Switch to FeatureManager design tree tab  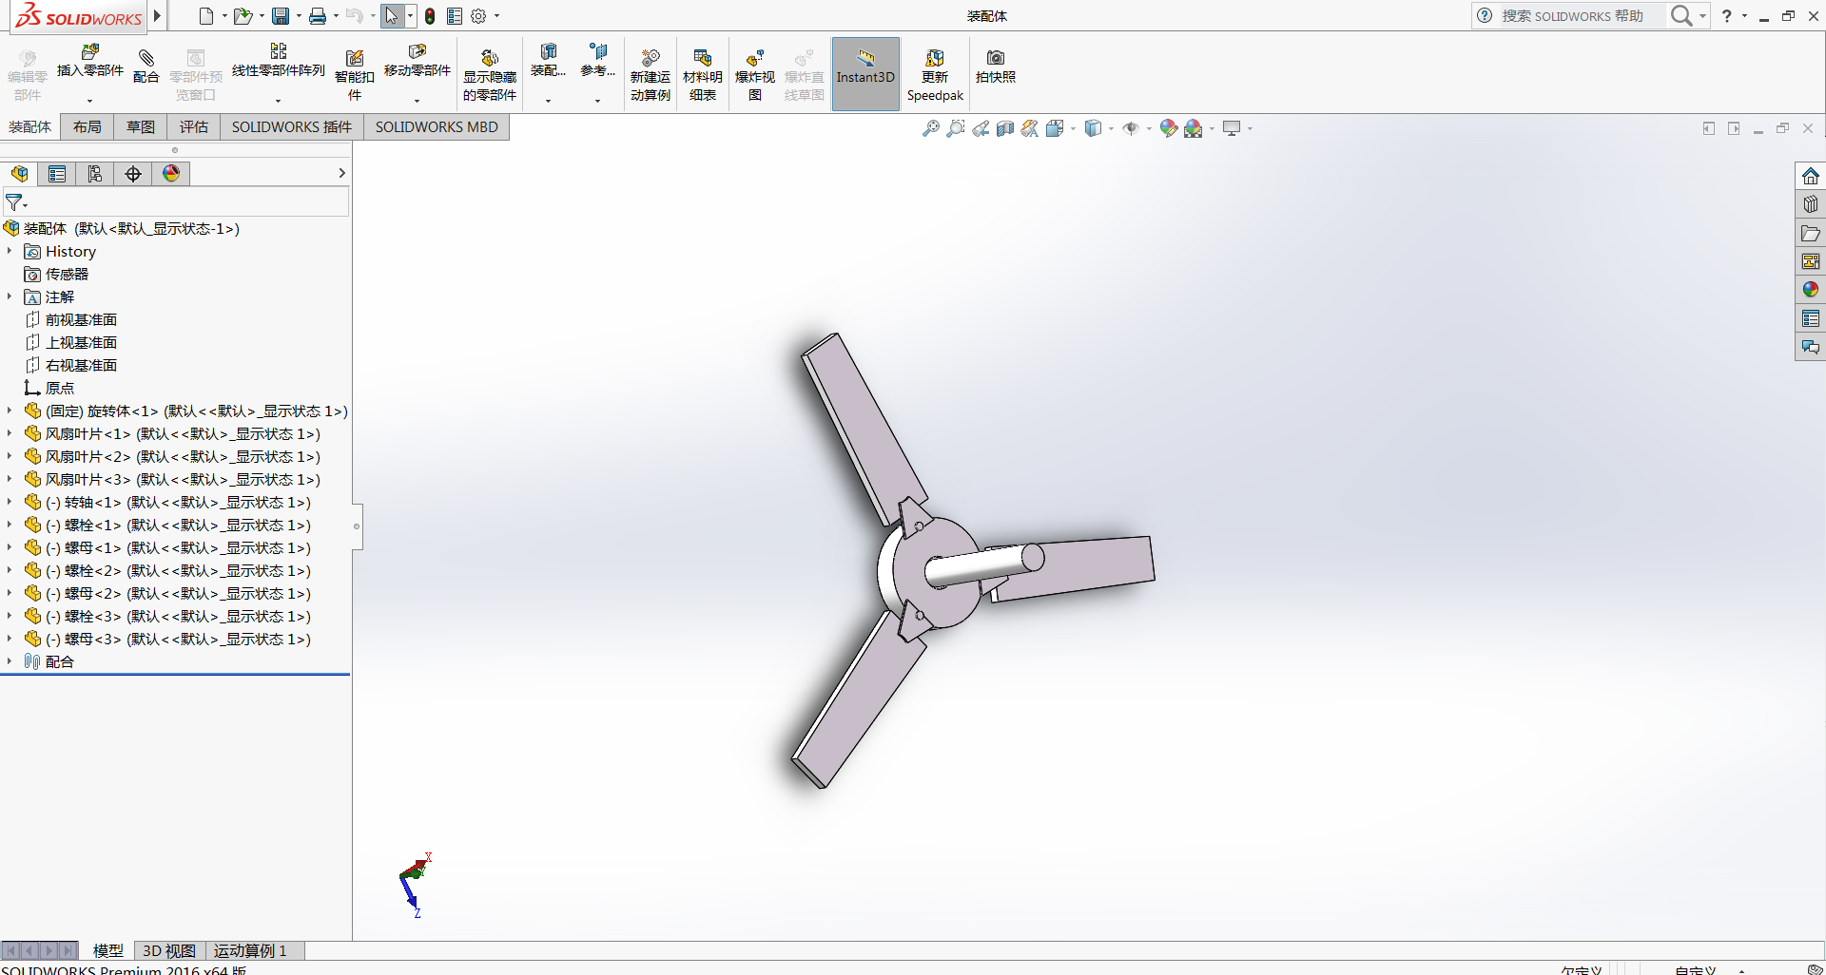pos(19,174)
